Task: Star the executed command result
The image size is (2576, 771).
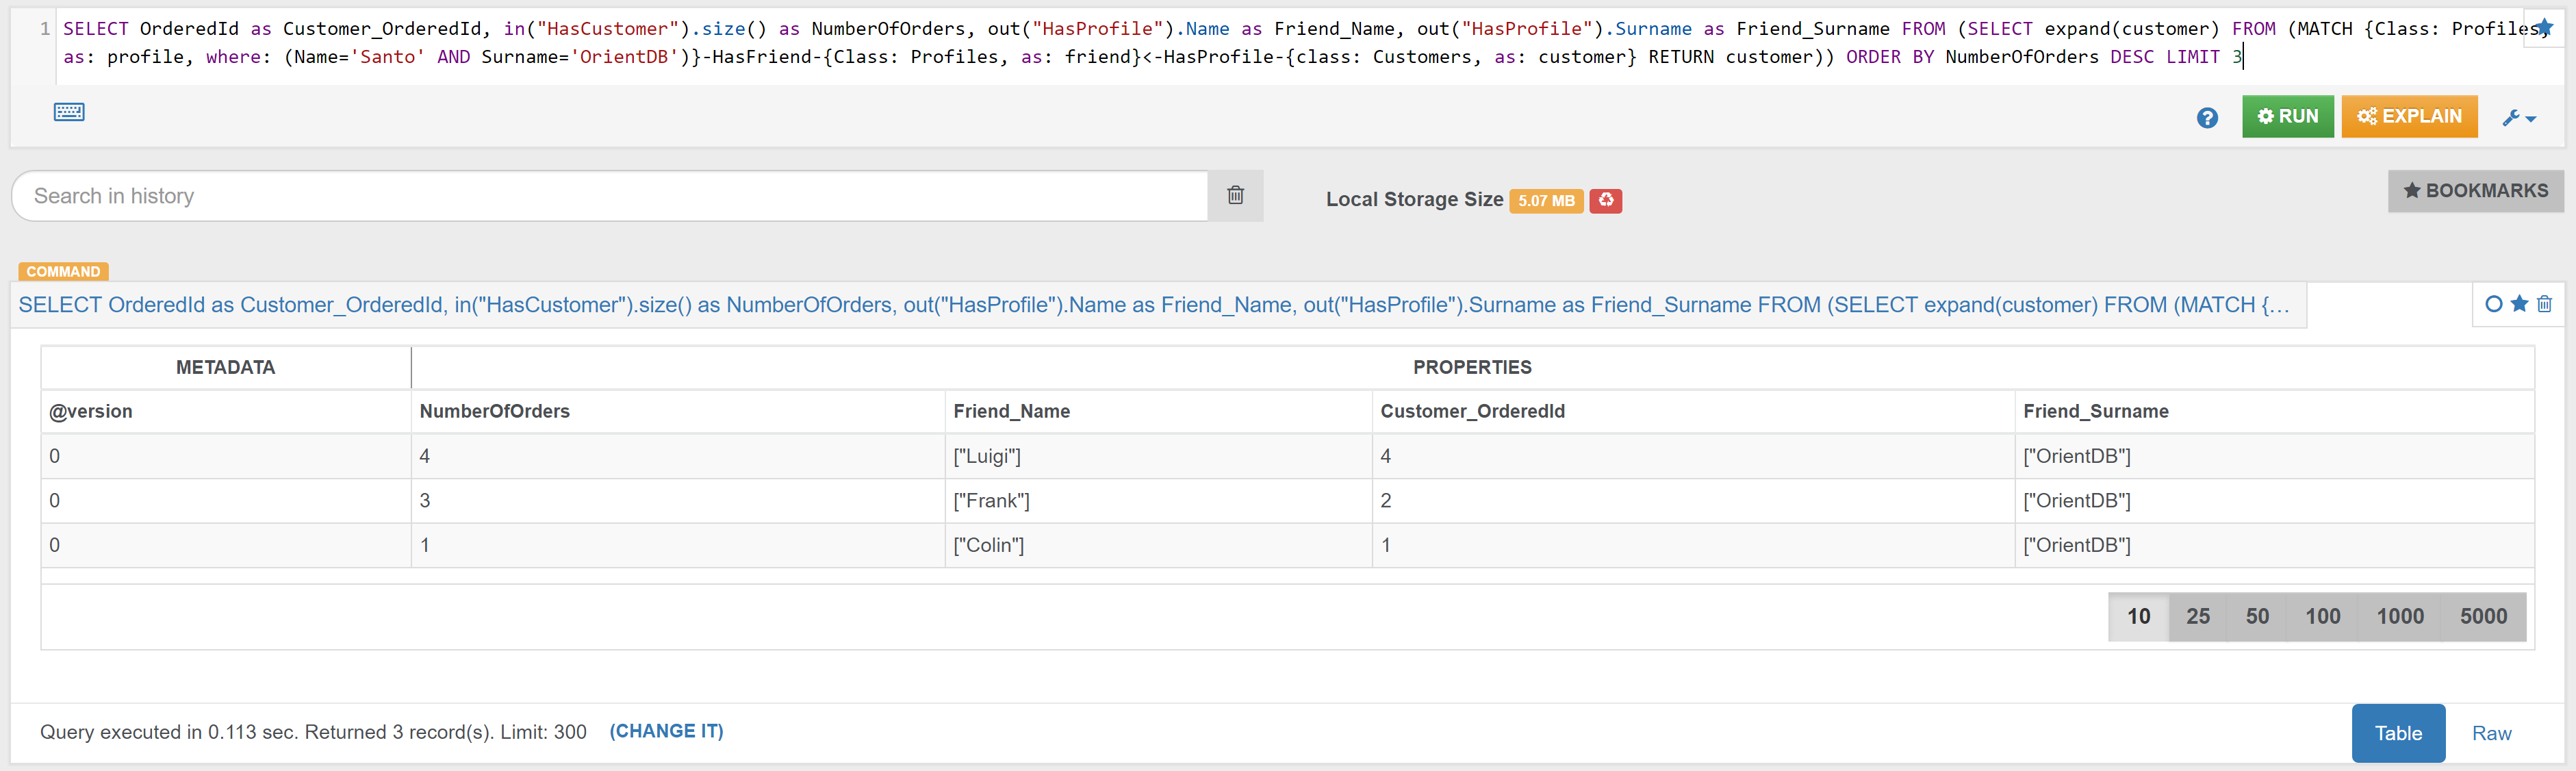Action: 2519,304
